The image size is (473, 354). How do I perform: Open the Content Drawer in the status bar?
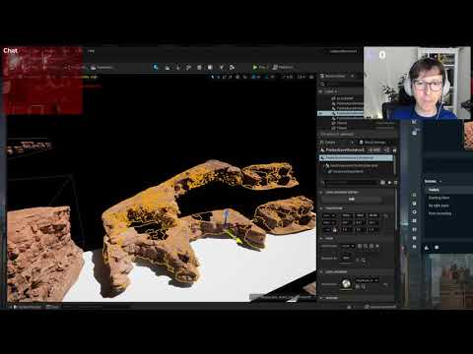[28, 307]
